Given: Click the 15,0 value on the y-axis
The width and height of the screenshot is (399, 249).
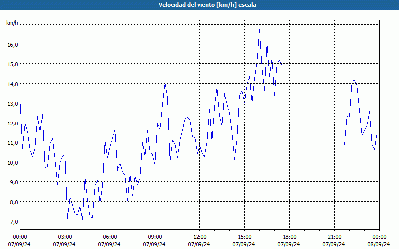Looking at the screenshot, I should [x=13, y=64].
